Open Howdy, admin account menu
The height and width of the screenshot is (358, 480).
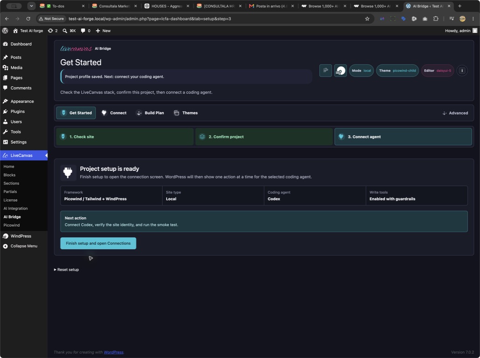pyautogui.click(x=461, y=31)
